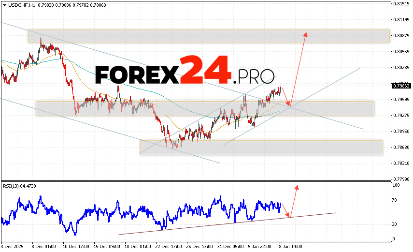
Task: Select the 31 Dec 05:00 time label
Action: coord(230,247)
